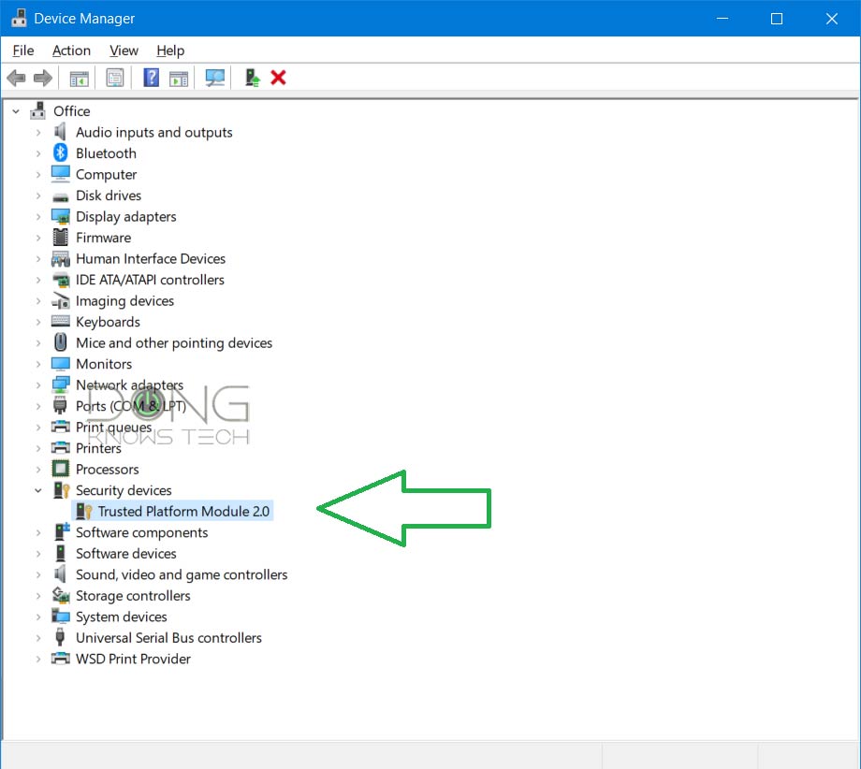Maximize the Device Manager window

coord(777,19)
